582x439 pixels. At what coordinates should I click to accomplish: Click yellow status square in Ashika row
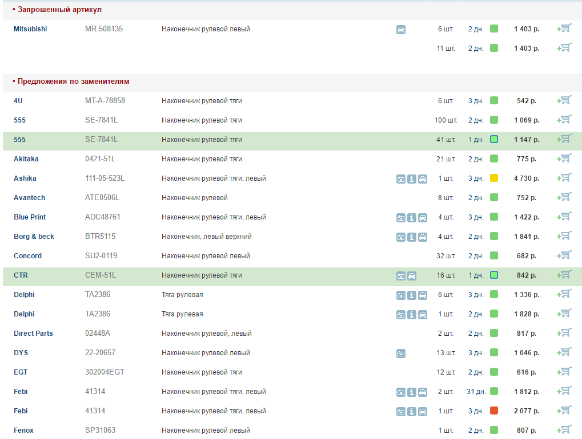(494, 178)
